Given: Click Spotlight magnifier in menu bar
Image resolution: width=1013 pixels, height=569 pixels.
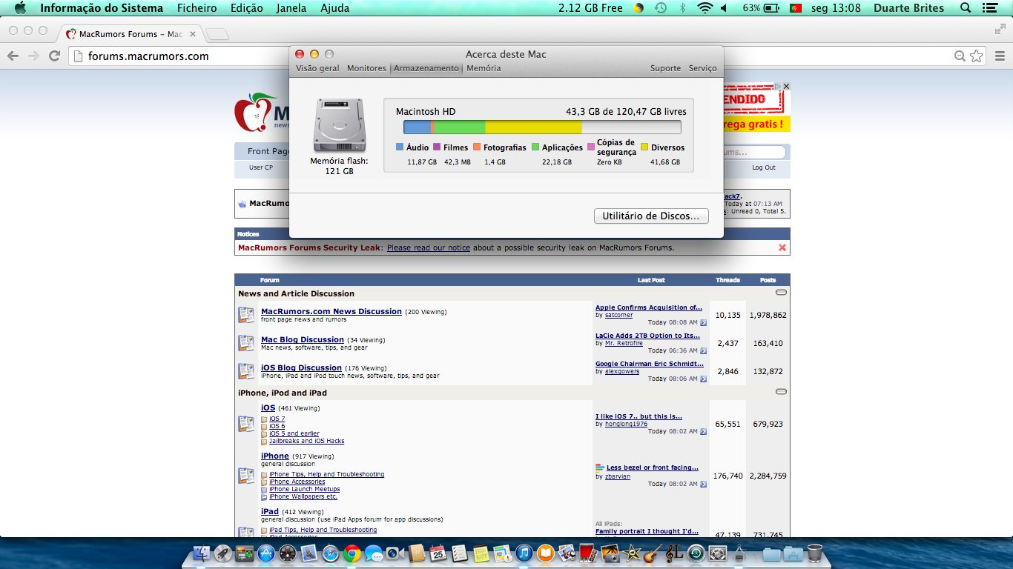Looking at the screenshot, I should (x=966, y=8).
